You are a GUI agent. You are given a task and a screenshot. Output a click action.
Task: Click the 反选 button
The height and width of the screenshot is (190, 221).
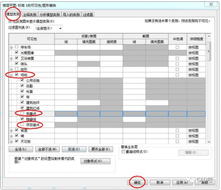[x=74, y=149]
